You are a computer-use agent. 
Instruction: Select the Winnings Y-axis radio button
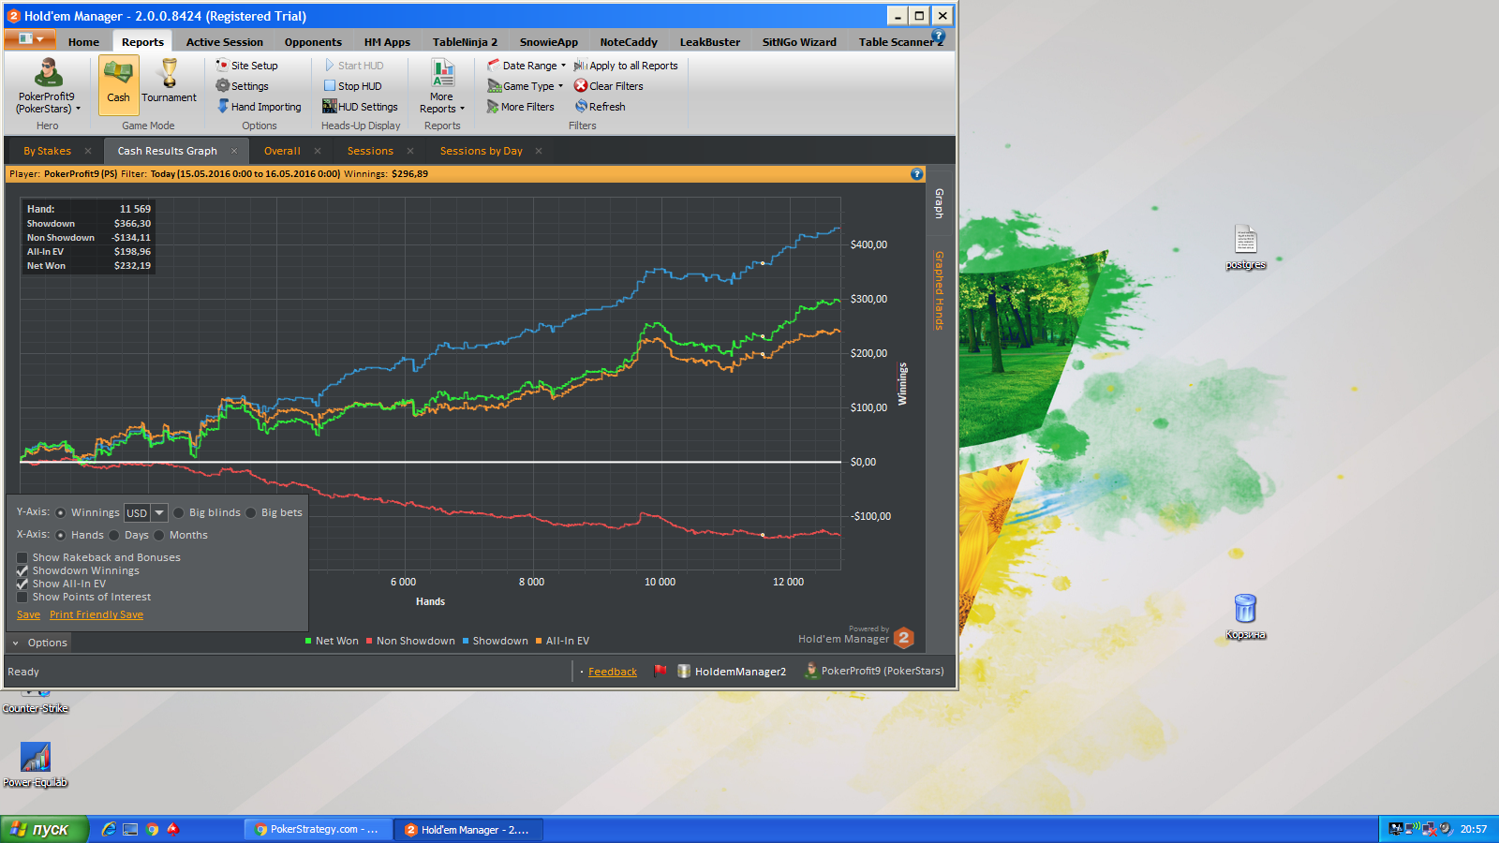[x=61, y=512]
